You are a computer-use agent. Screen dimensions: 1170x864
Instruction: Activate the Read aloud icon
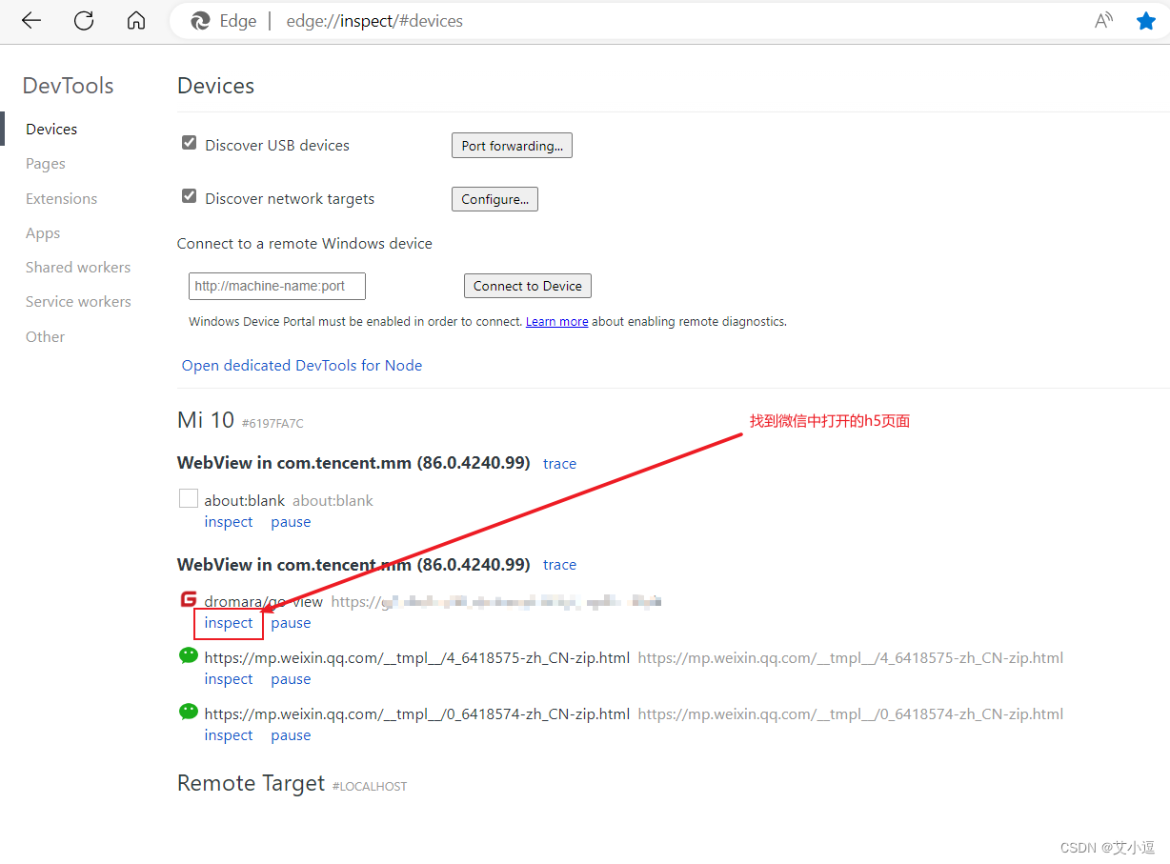[1104, 21]
